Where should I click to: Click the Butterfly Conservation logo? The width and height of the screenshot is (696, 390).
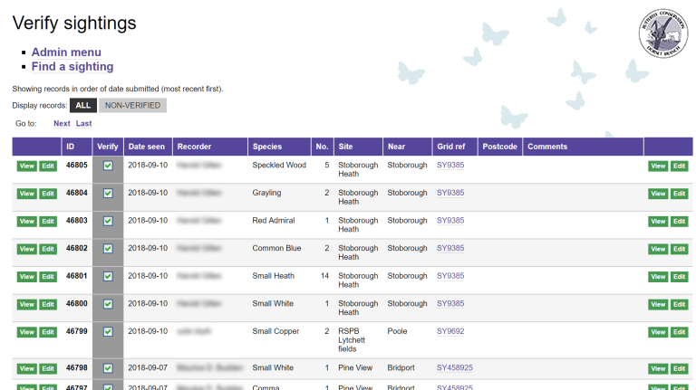click(662, 35)
